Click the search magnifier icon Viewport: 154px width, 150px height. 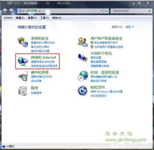point(150,11)
